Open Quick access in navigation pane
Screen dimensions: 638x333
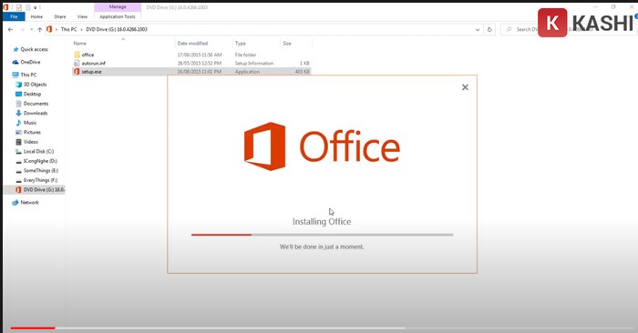[35, 49]
